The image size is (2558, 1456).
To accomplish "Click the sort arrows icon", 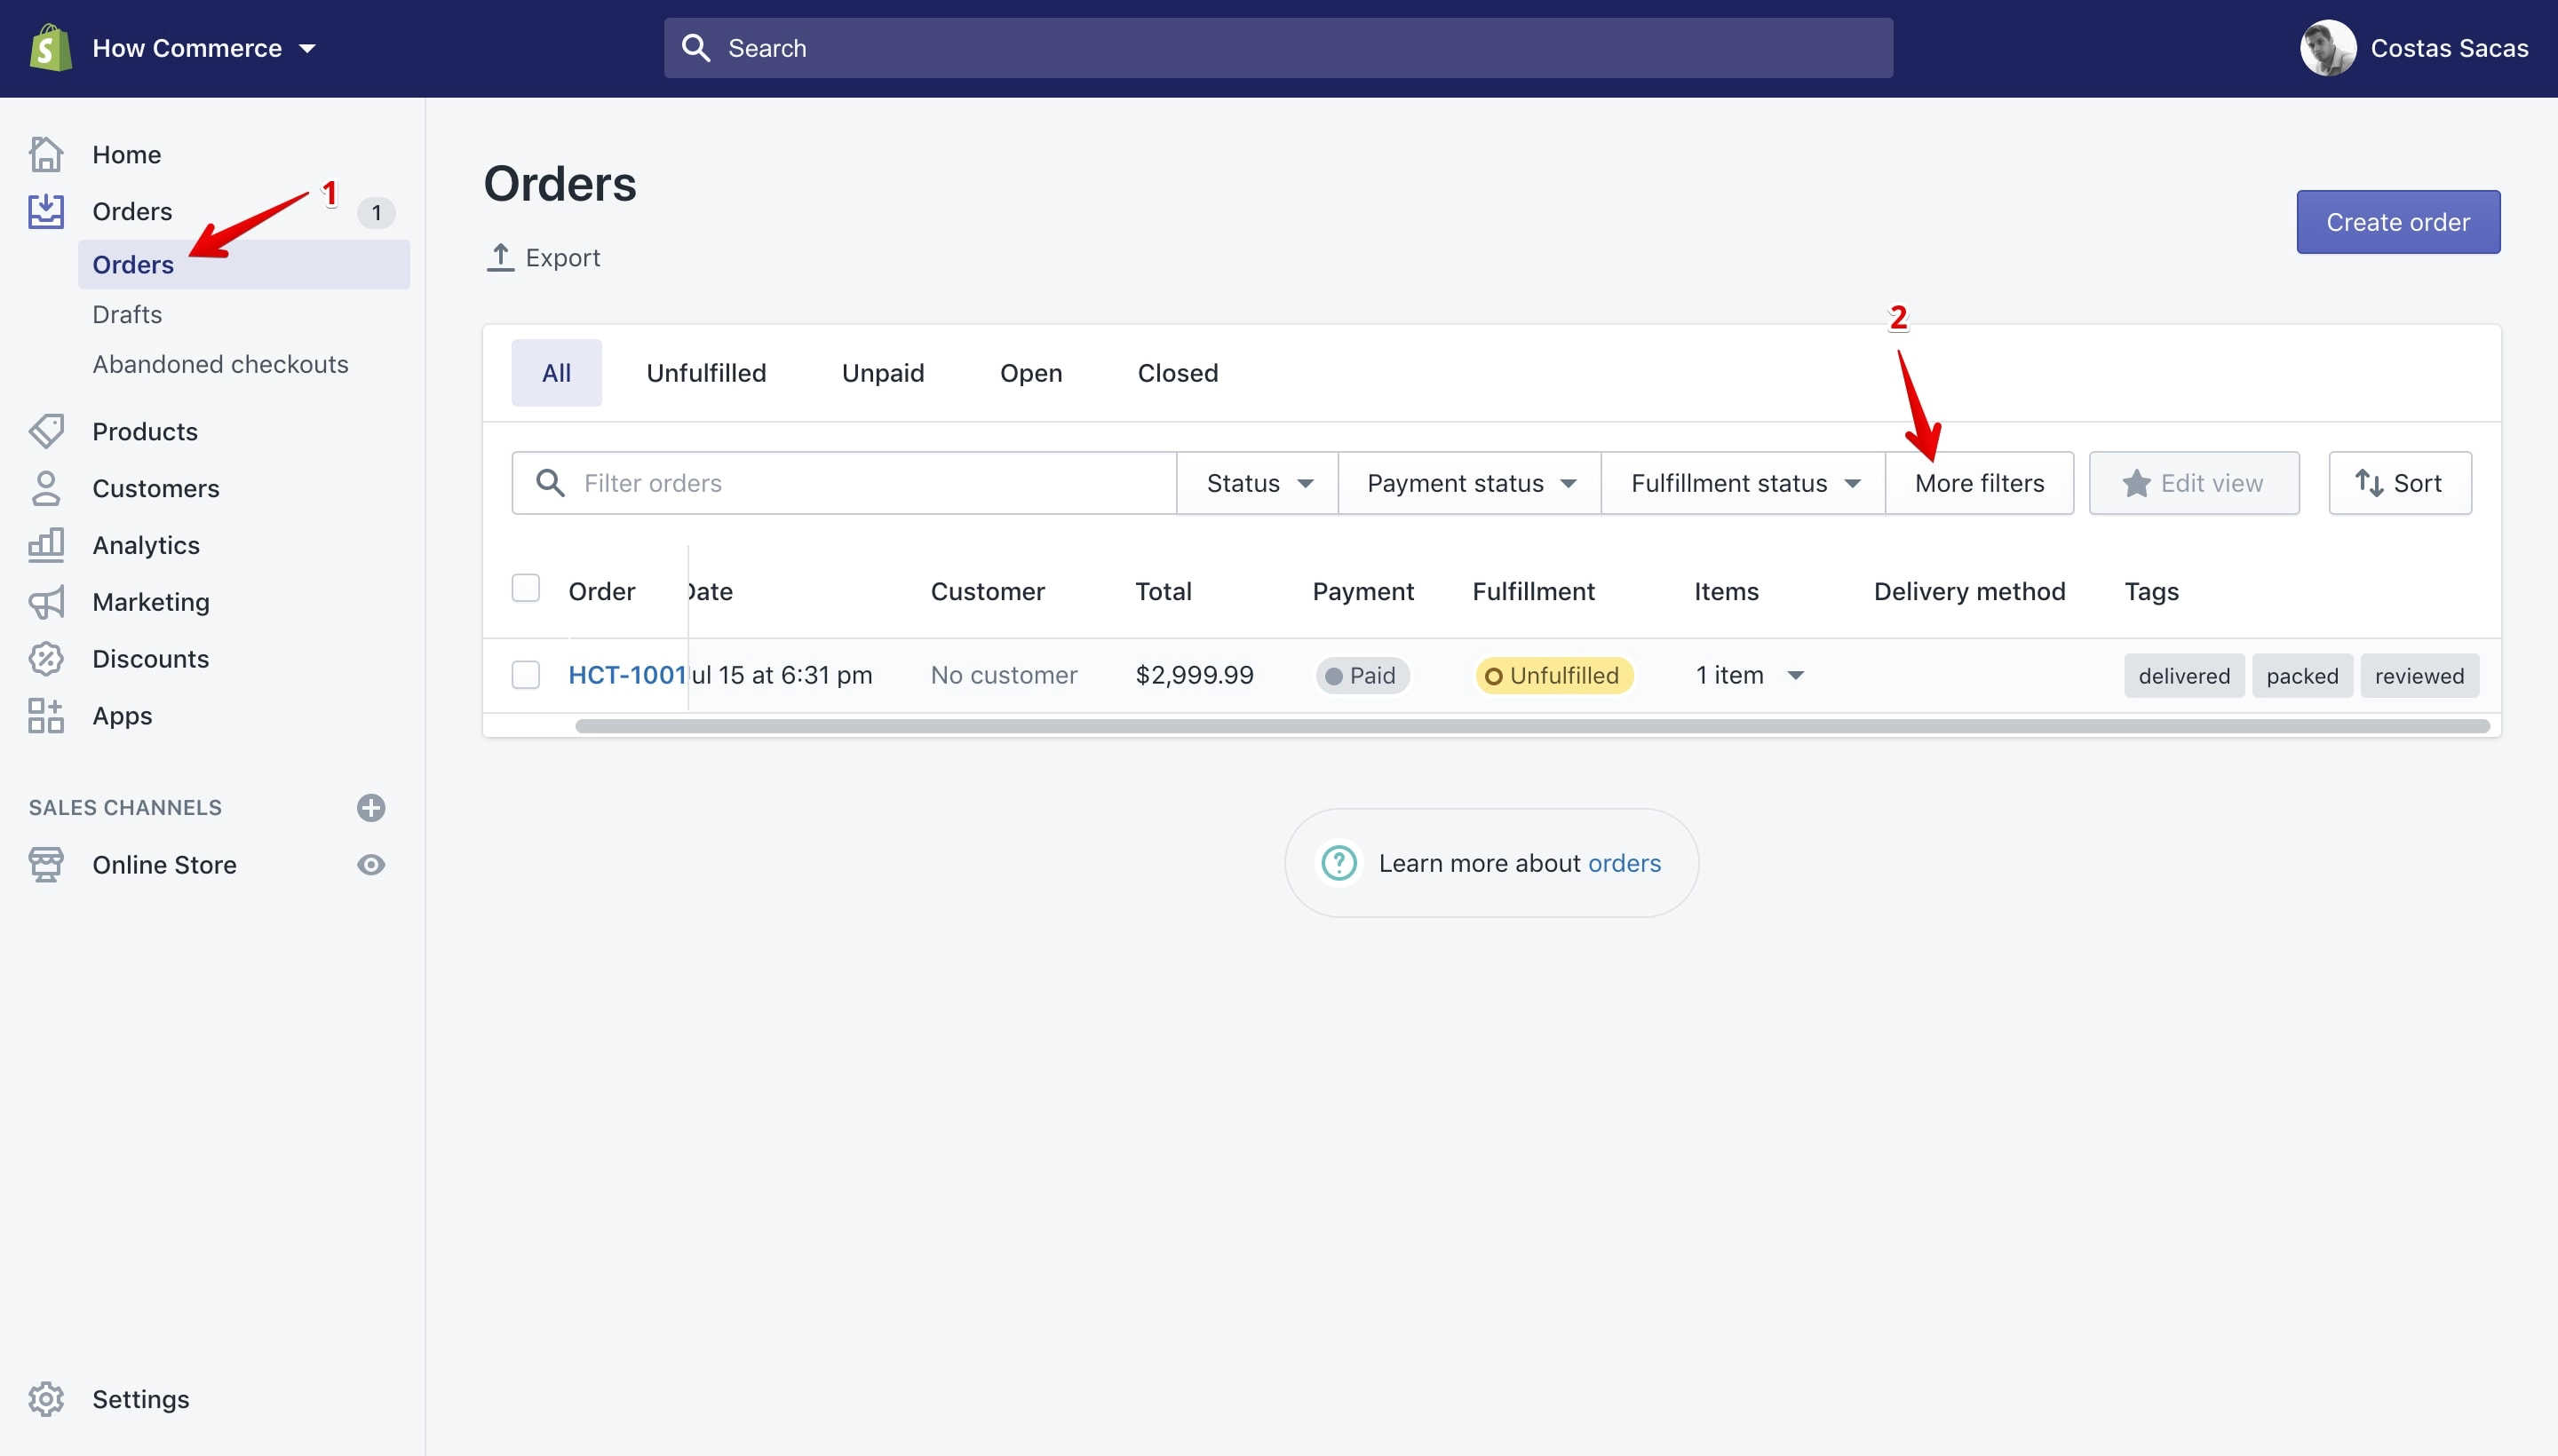I will pyautogui.click(x=2369, y=483).
